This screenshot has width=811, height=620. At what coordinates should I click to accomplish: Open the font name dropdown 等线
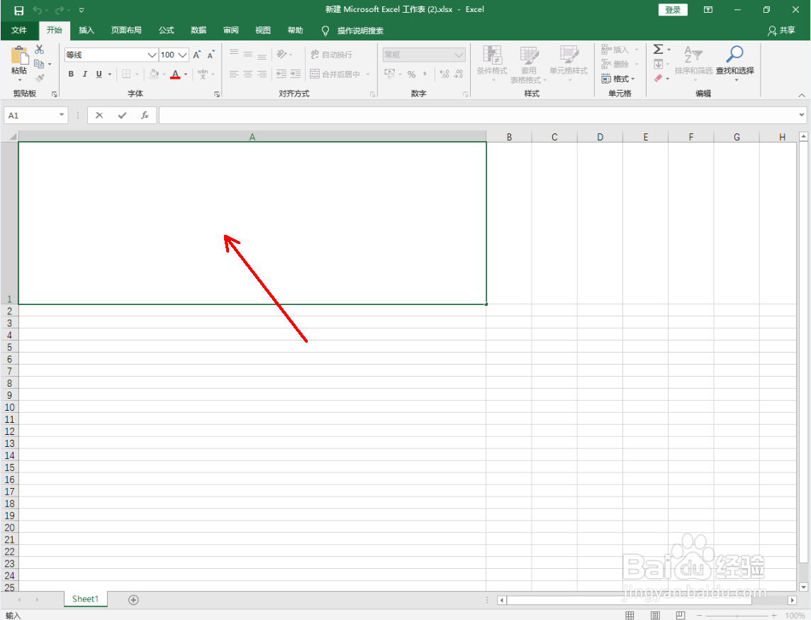coord(152,55)
